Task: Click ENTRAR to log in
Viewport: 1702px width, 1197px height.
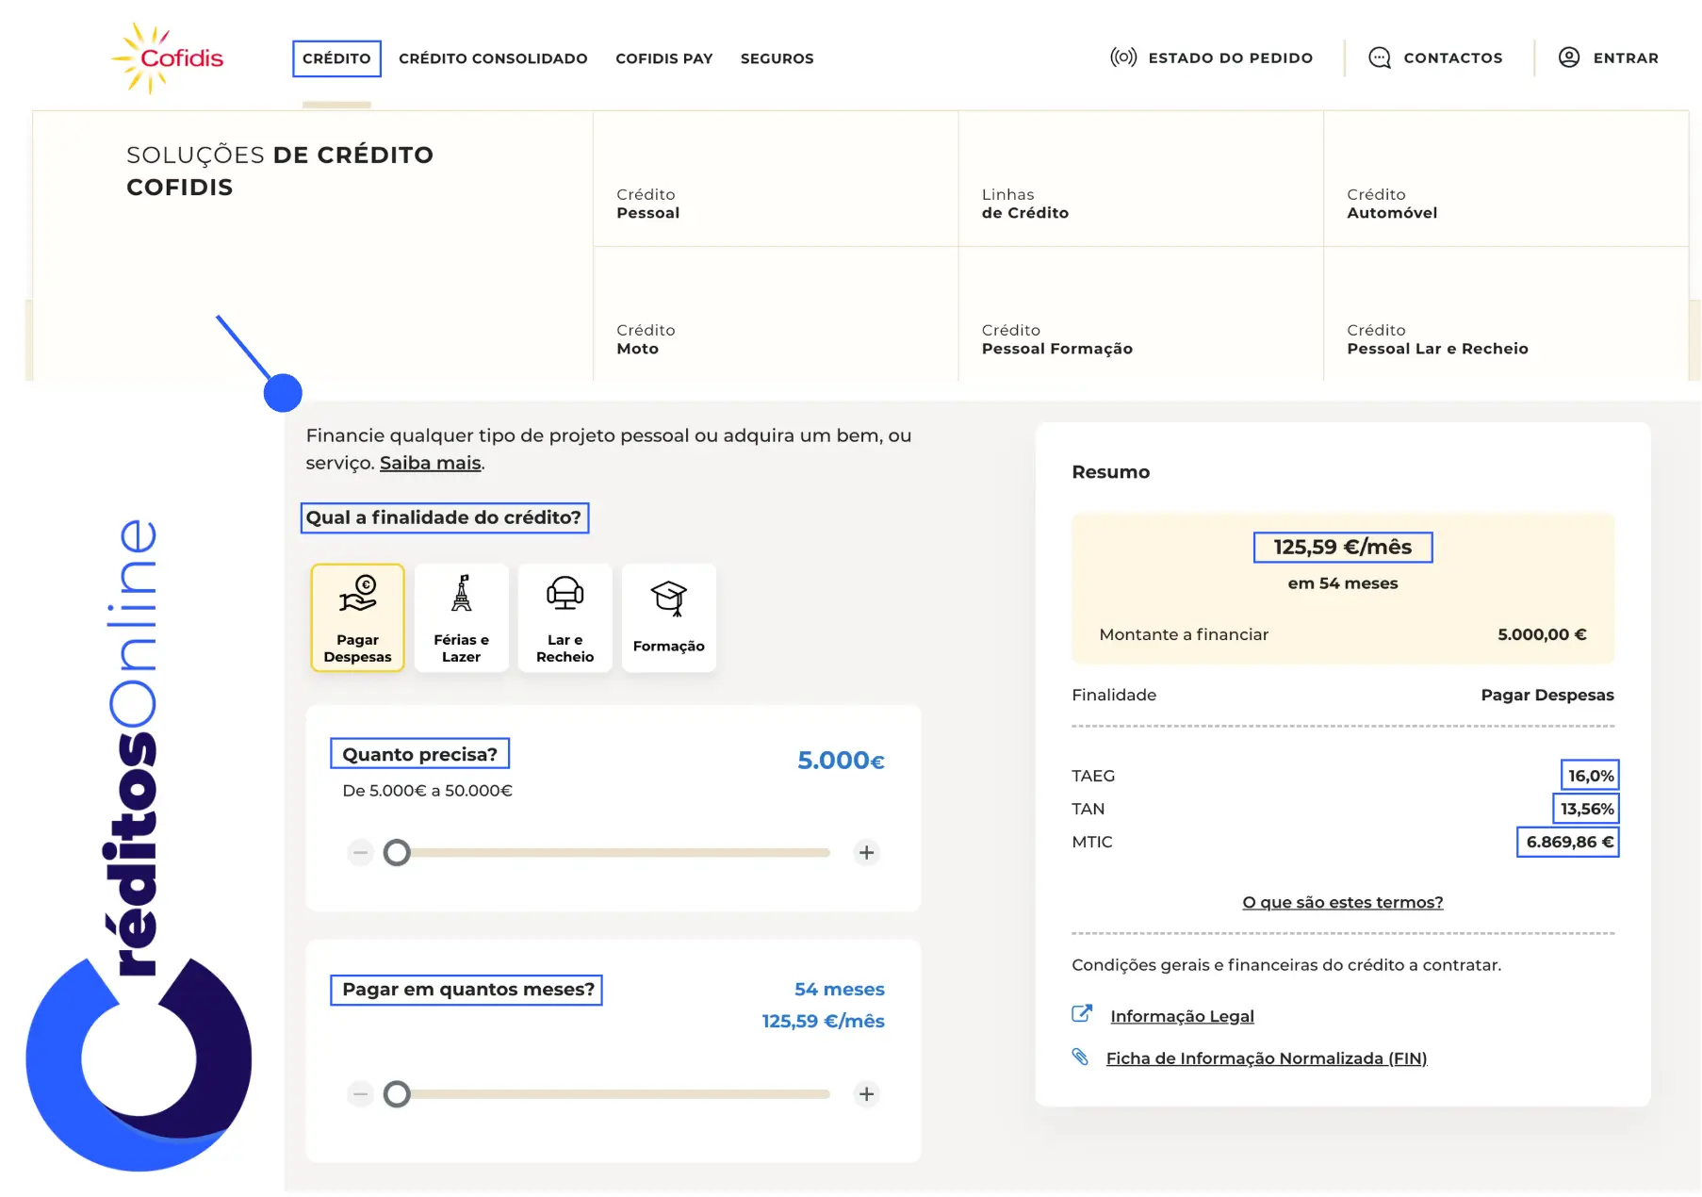Action: [1626, 57]
